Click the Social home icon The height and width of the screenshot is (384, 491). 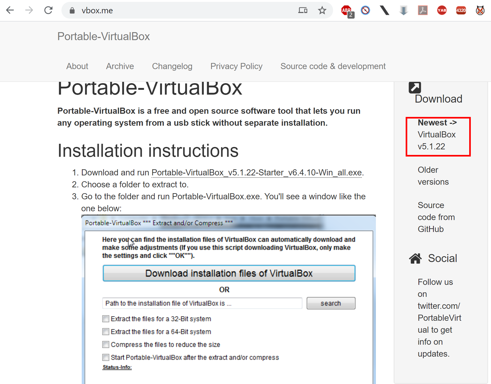(416, 258)
